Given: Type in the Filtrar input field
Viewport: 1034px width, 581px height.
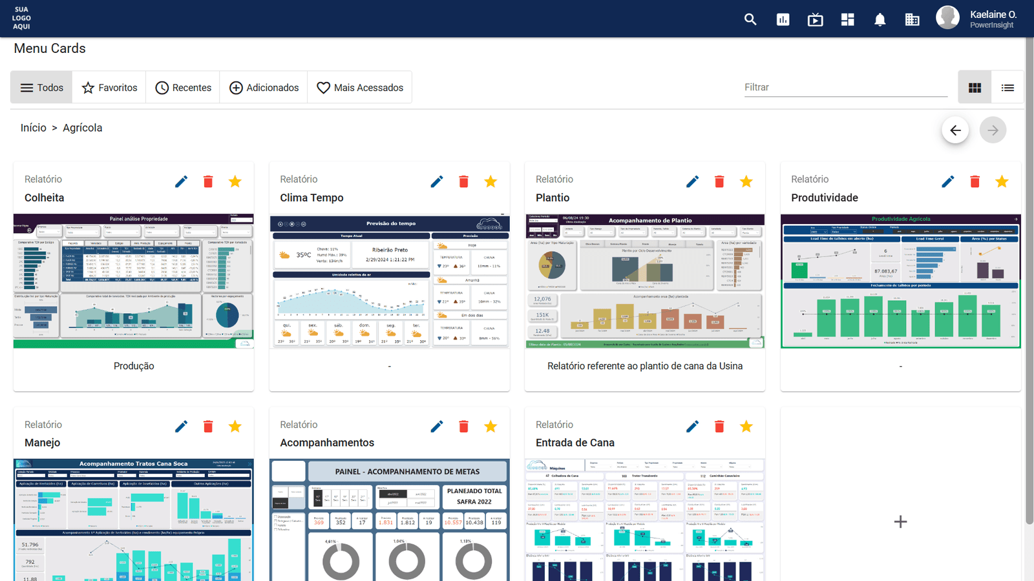Looking at the screenshot, I should coord(845,87).
